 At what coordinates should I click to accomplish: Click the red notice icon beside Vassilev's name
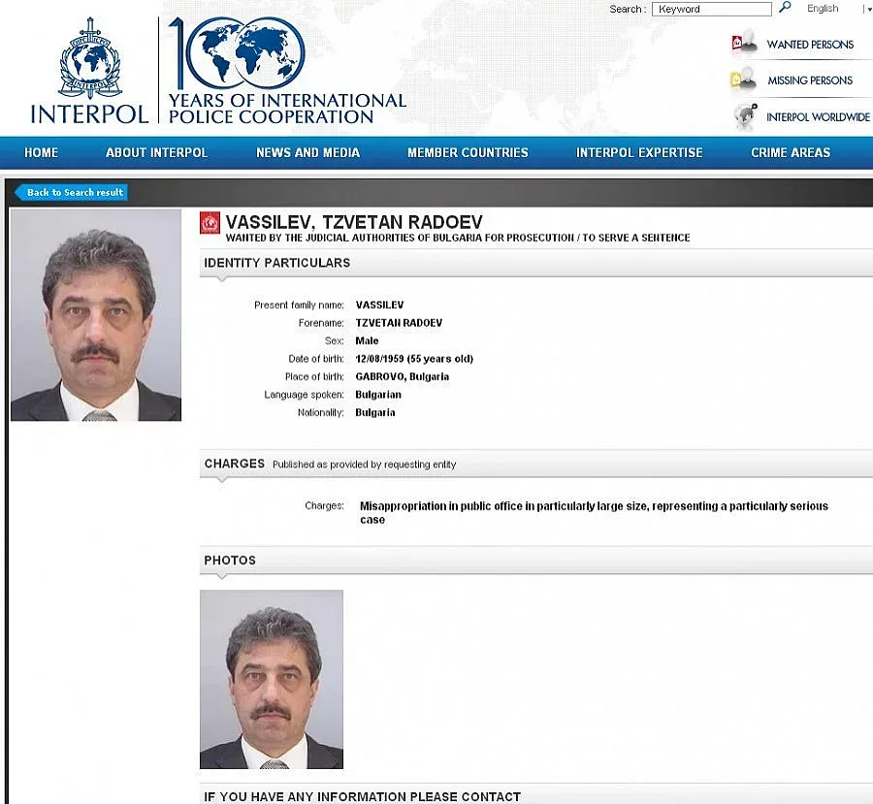pyautogui.click(x=210, y=223)
